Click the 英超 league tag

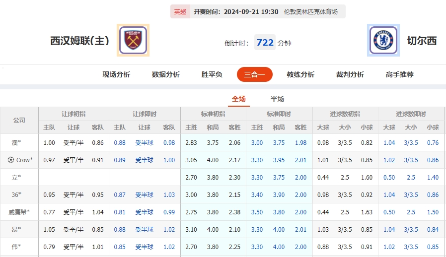[x=180, y=11]
